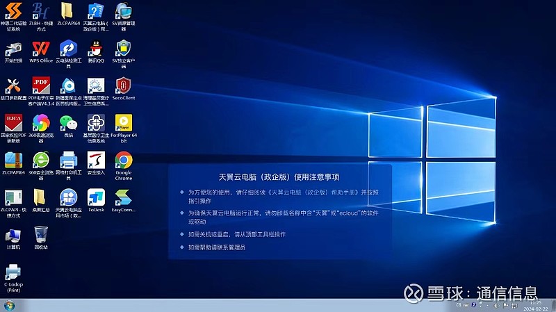Launch 安全接入 shortcut

click(96, 163)
